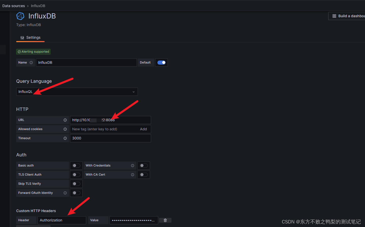Click the Auth section heading

click(21, 155)
